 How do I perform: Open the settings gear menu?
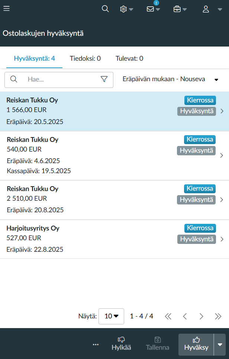126,9
